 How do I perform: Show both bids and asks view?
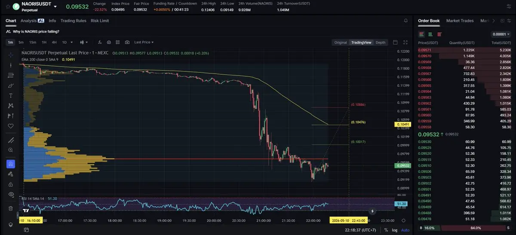click(x=421, y=34)
